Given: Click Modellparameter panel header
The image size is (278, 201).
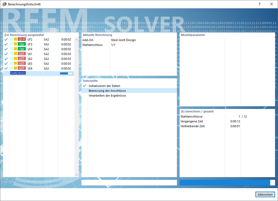Looking at the screenshot, I should [x=193, y=35].
